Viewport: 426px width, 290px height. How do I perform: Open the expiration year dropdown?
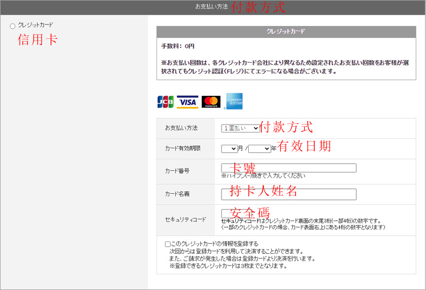click(x=259, y=148)
